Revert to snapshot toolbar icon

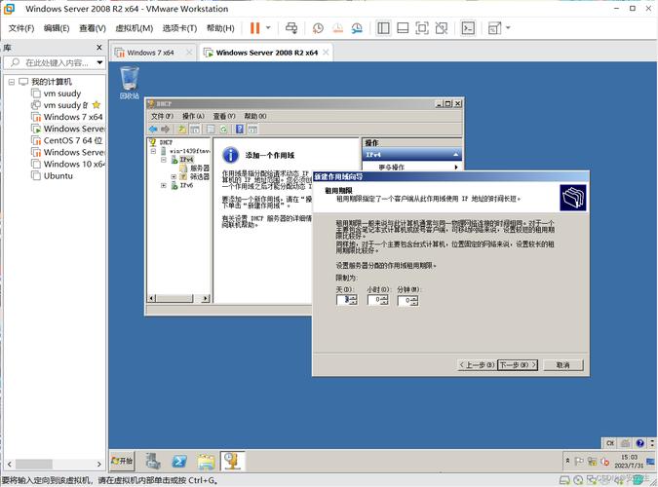(337, 28)
